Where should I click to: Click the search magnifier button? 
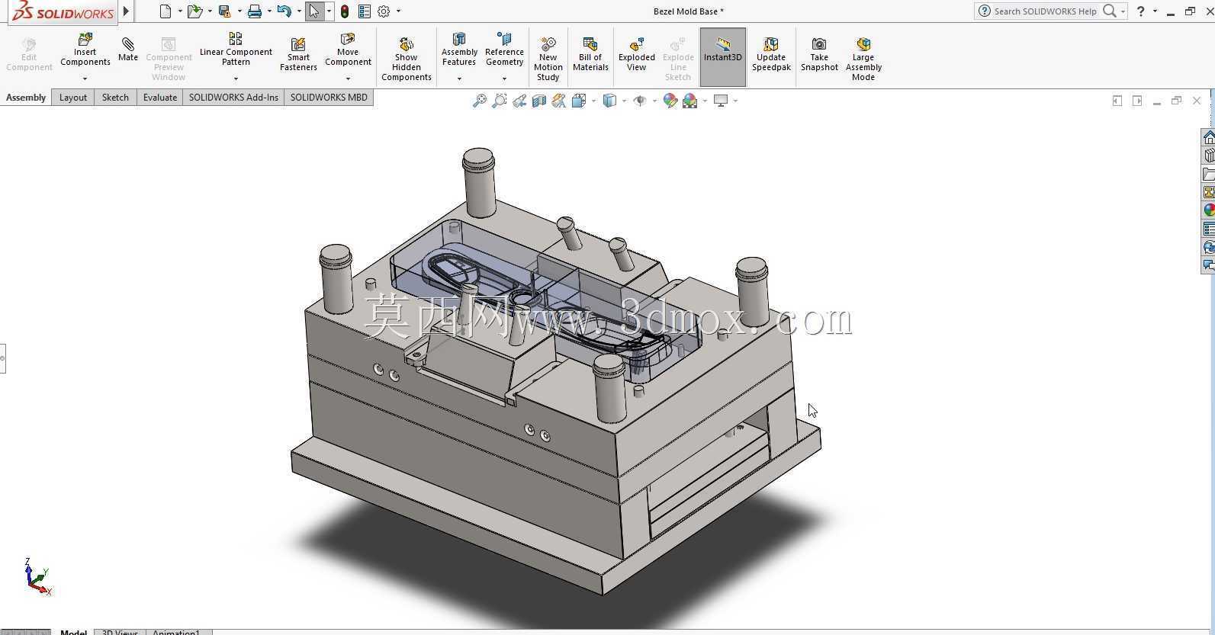[1110, 11]
